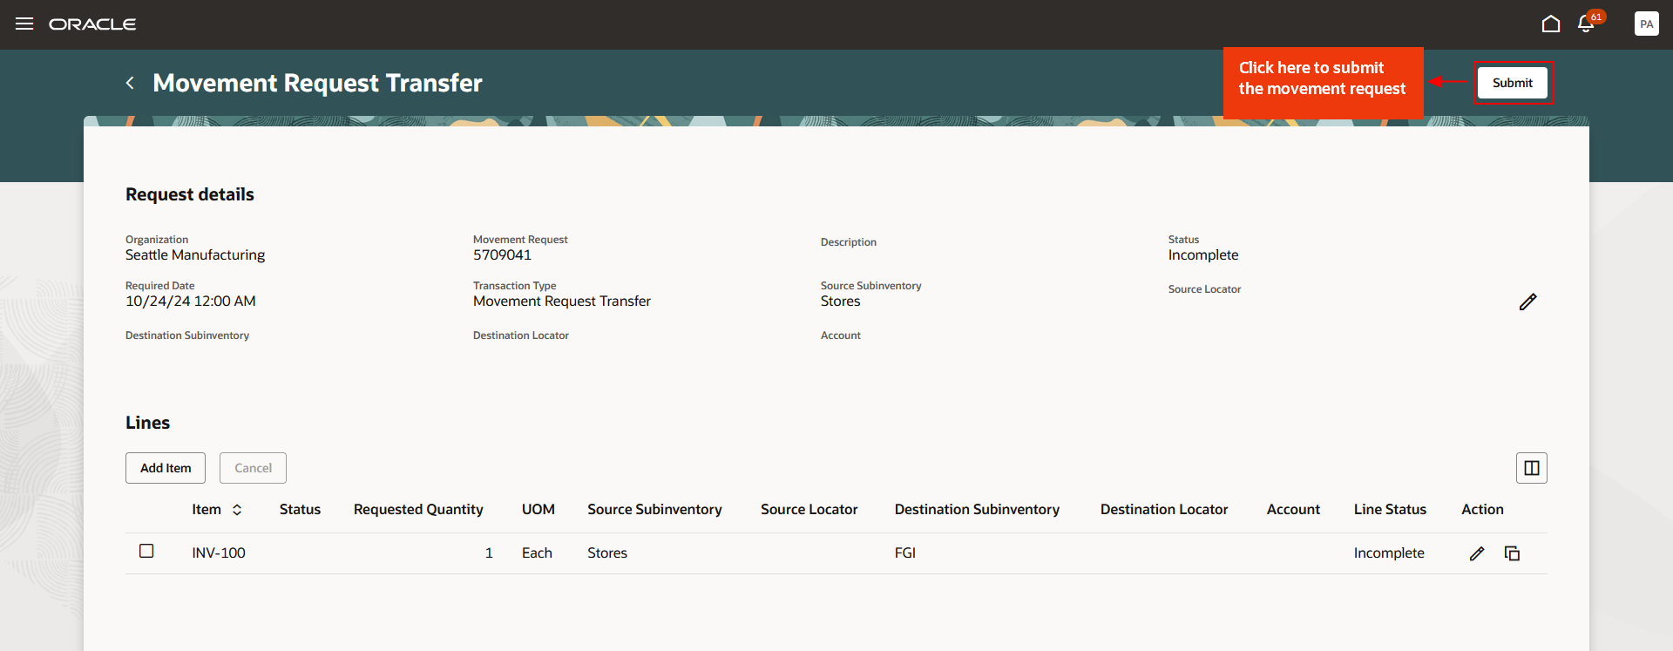
Task: Add a new item line
Action: (166, 468)
